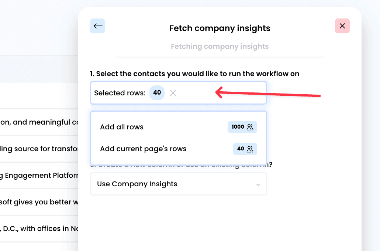The height and width of the screenshot is (251, 380).
Task: Click the back arrow icon
Action: (x=97, y=26)
